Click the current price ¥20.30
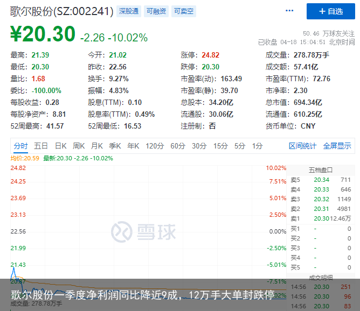 (43, 34)
